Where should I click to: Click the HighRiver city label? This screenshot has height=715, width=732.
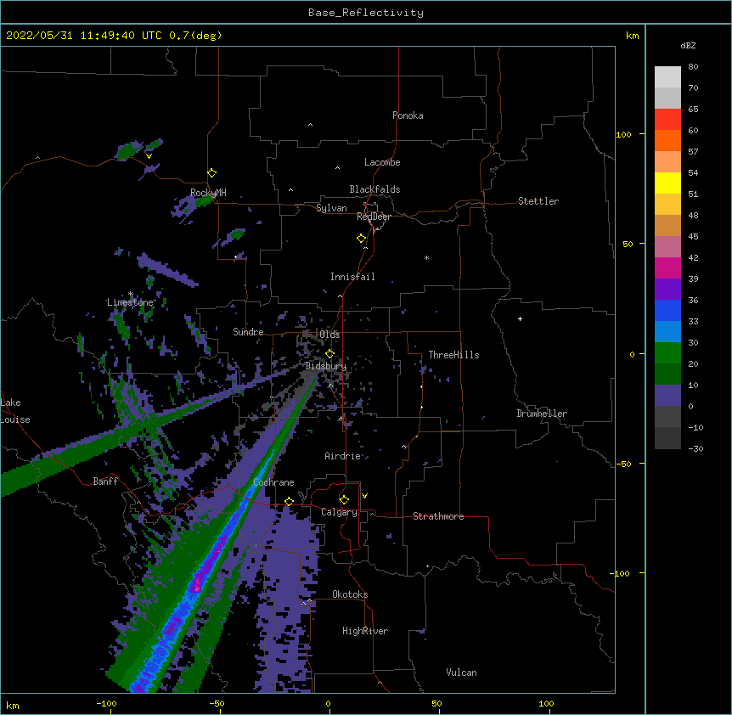(365, 631)
